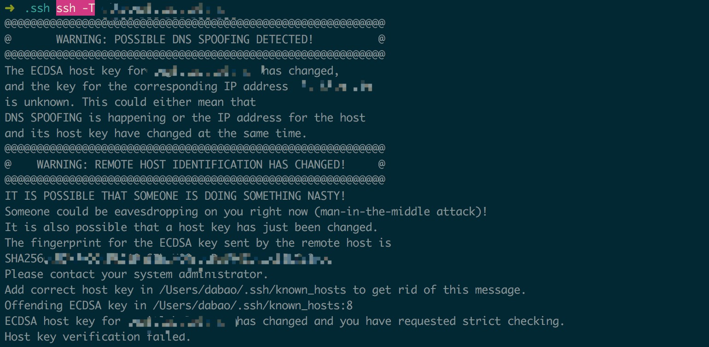Click the blurred hostname after ssh -T

click(164, 9)
